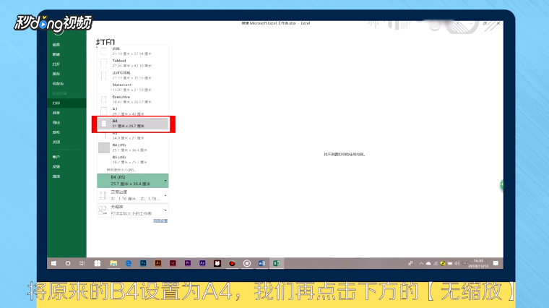Open the Action Center notification icon

496,263
